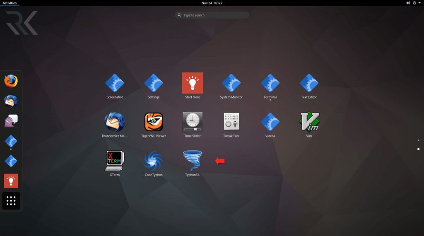The image size is (424, 236).
Task: Open XTerm terminal emulator
Action: (x=114, y=161)
